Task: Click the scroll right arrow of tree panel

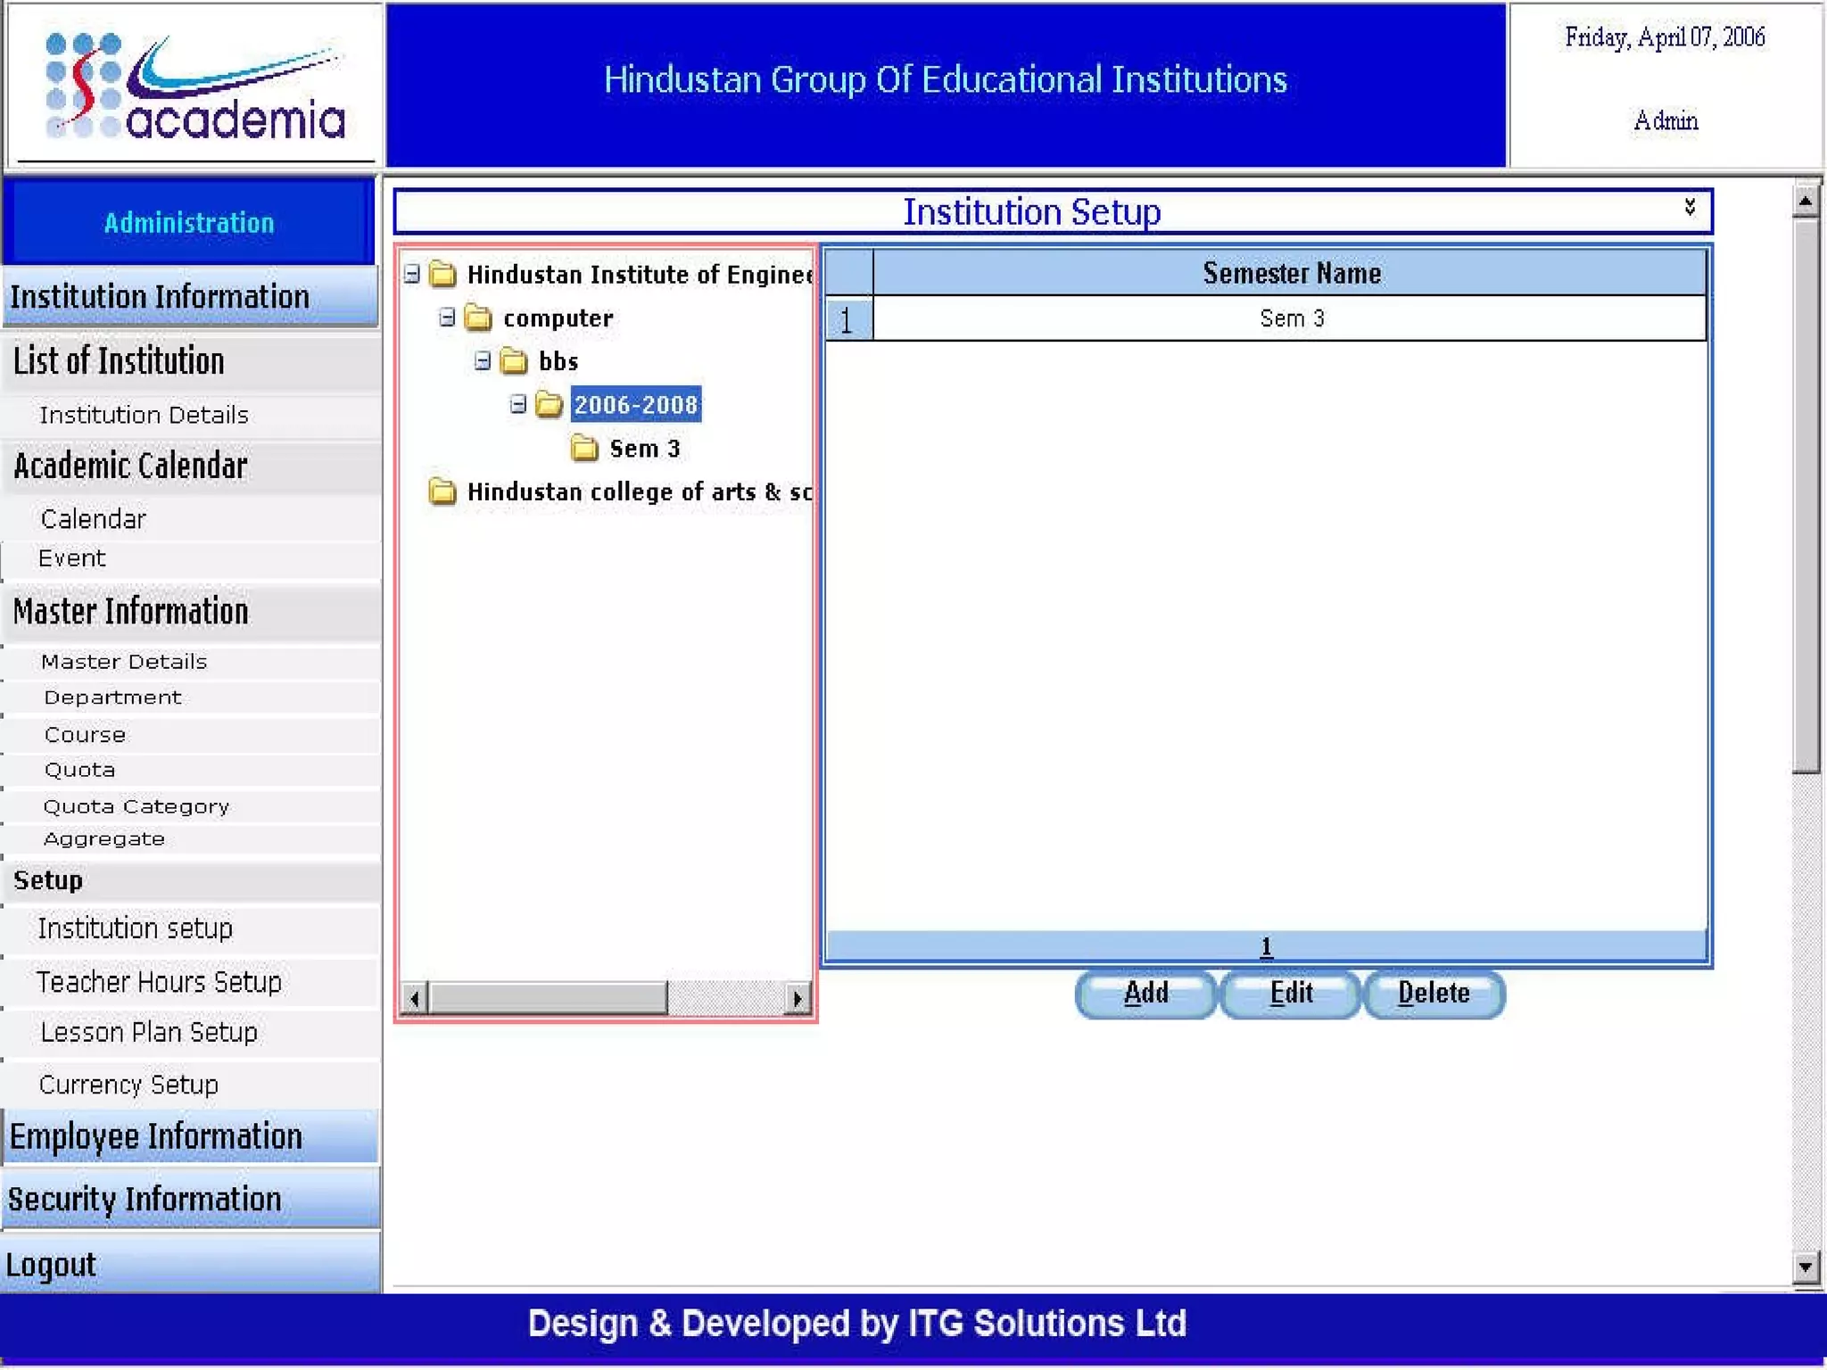Action: (x=798, y=998)
